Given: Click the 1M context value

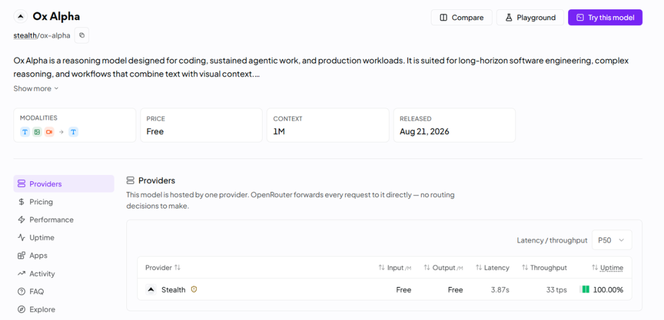Looking at the screenshot, I should 279,131.
